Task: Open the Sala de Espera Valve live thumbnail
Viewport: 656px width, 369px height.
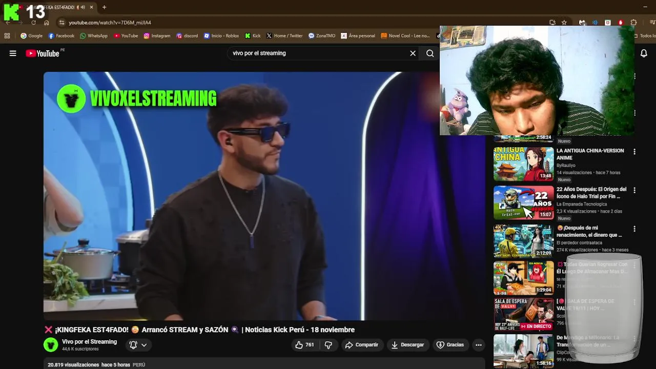Action: point(523,314)
